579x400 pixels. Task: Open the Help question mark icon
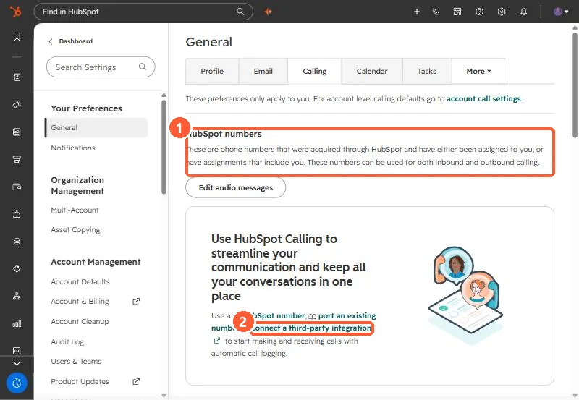tap(479, 12)
